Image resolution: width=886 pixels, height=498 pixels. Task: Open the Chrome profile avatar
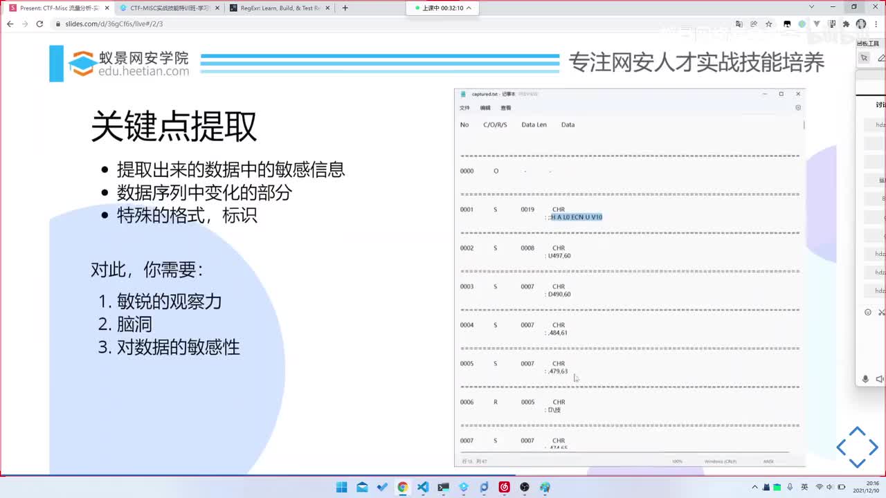point(861,24)
